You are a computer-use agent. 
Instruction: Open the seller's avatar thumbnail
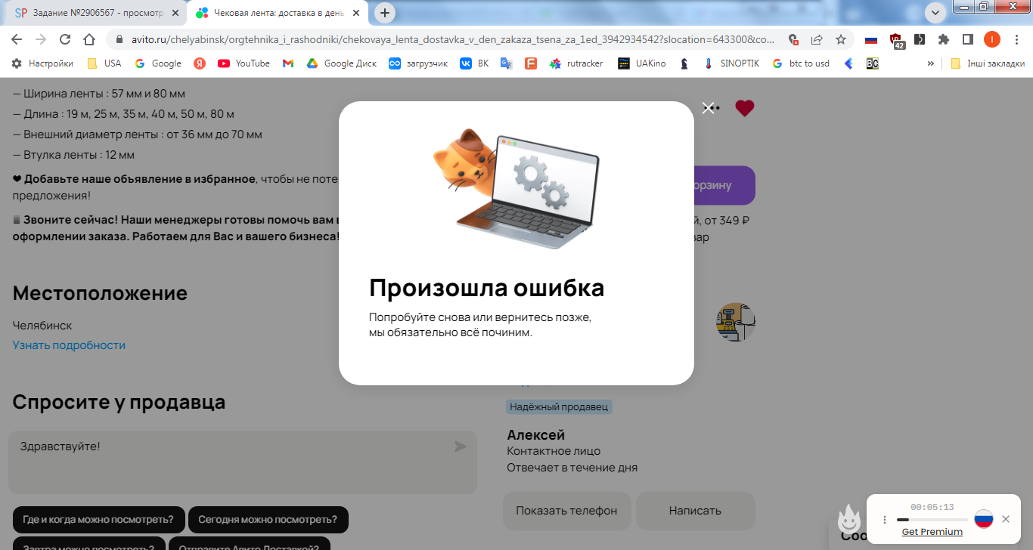click(735, 323)
